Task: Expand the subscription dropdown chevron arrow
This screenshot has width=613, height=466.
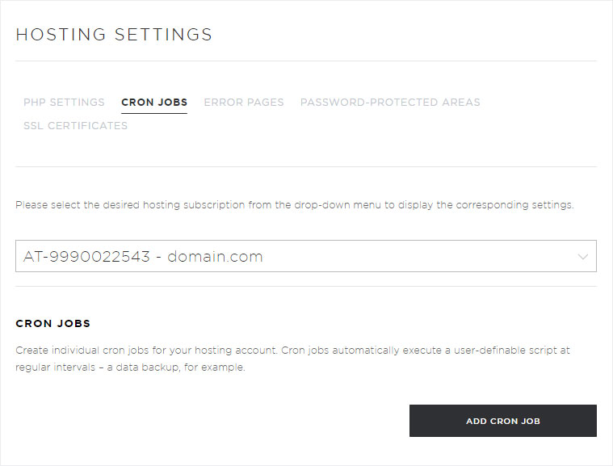Action: [583, 257]
